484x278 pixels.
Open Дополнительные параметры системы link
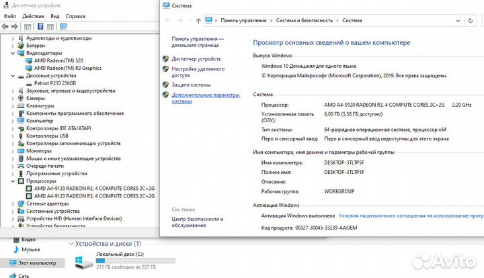pyautogui.click(x=206, y=98)
